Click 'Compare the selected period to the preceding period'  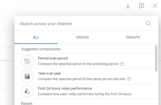[x=78, y=64]
